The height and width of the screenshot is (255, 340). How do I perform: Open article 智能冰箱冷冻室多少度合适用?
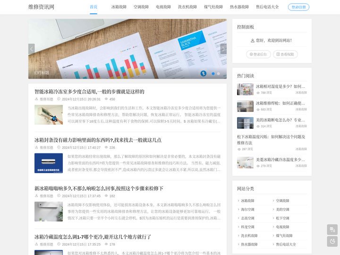pos(89,92)
